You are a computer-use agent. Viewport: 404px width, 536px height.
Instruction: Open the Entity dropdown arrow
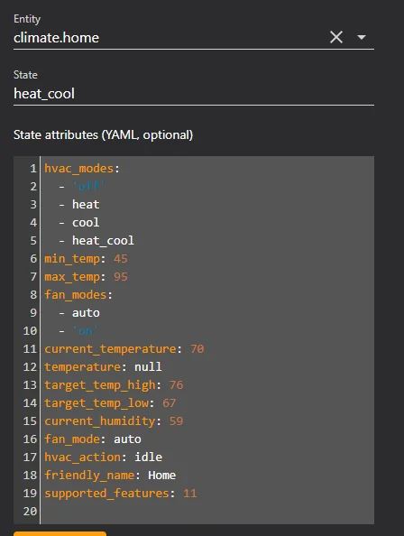[x=362, y=37]
